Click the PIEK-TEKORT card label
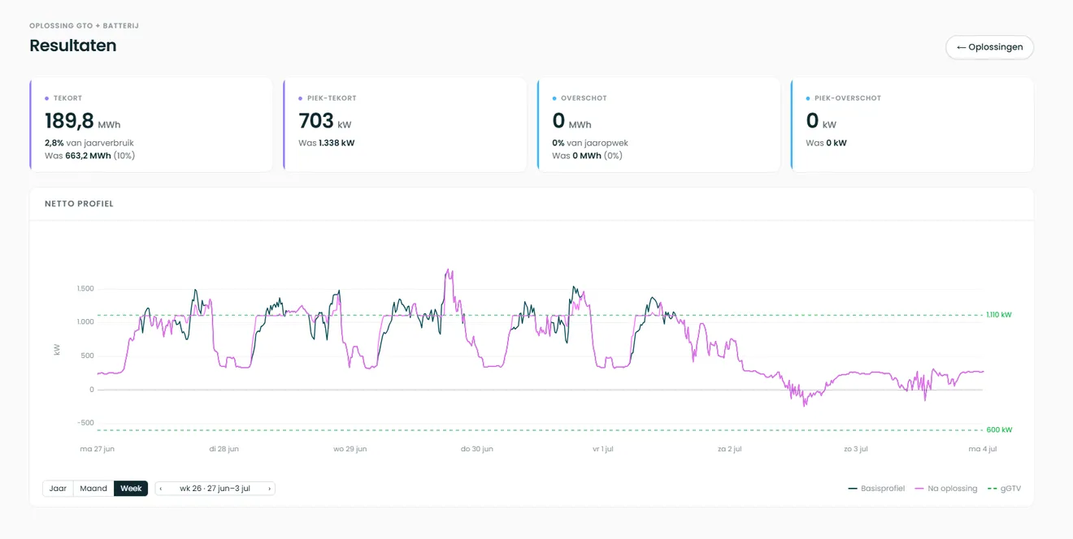This screenshot has height=539, width=1073. (x=331, y=98)
